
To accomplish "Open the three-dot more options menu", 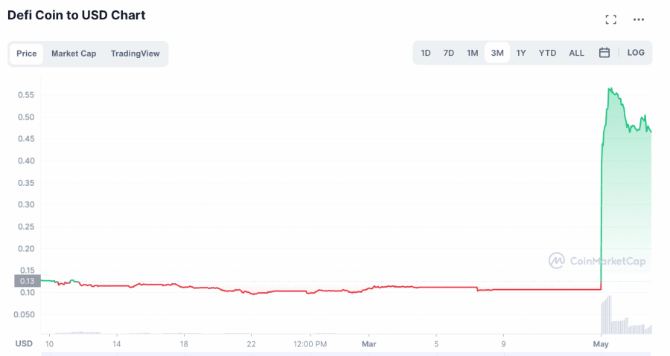I will pyautogui.click(x=639, y=19).
